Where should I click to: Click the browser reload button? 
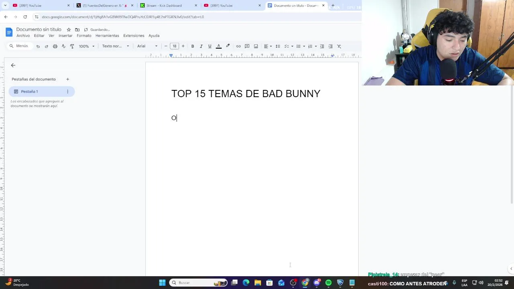(25, 17)
